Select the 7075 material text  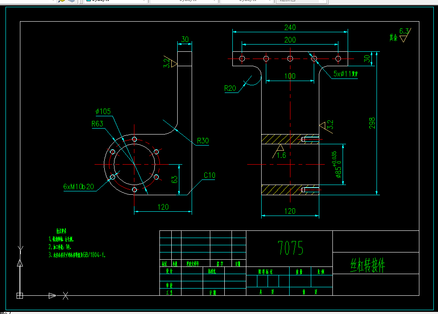tap(290, 248)
